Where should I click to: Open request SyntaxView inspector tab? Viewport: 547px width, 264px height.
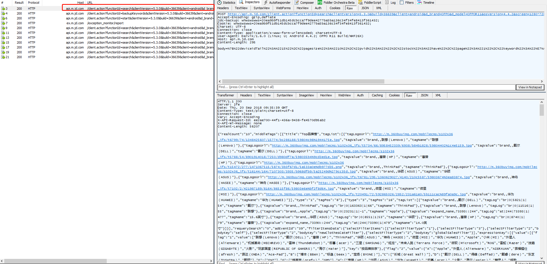[x=262, y=8]
